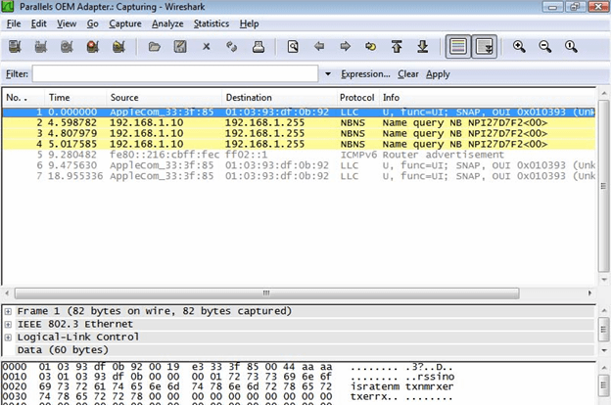Viewport: 612px width, 406px height.
Task: Sort by Destination column header
Action: click(x=279, y=98)
